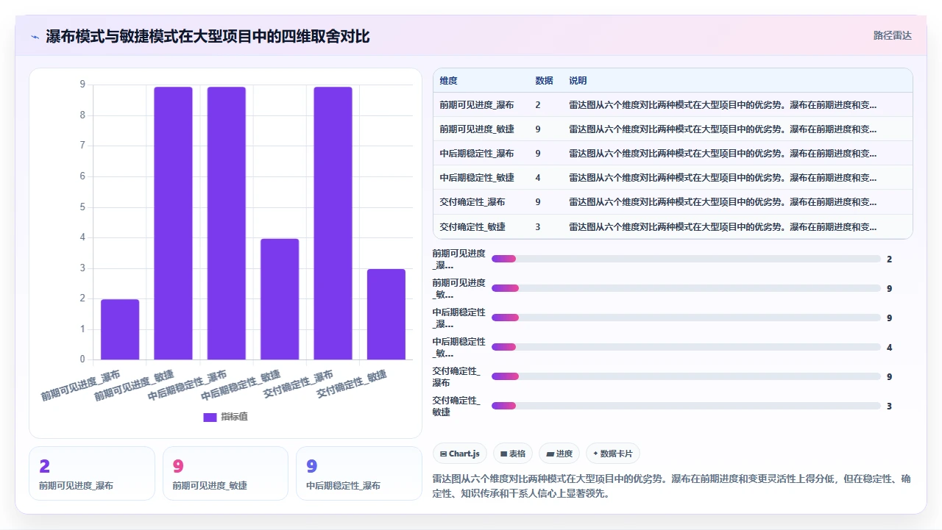Image resolution: width=942 pixels, height=530 pixels.
Task: Select table row cell 前期可见进度_瀑布
Action: click(x=477, y=105)
